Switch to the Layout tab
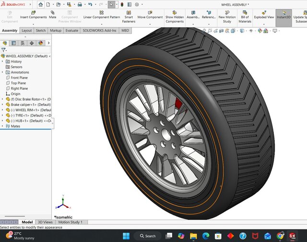This screenshot has width=307, height=242. tap(27, 31)
